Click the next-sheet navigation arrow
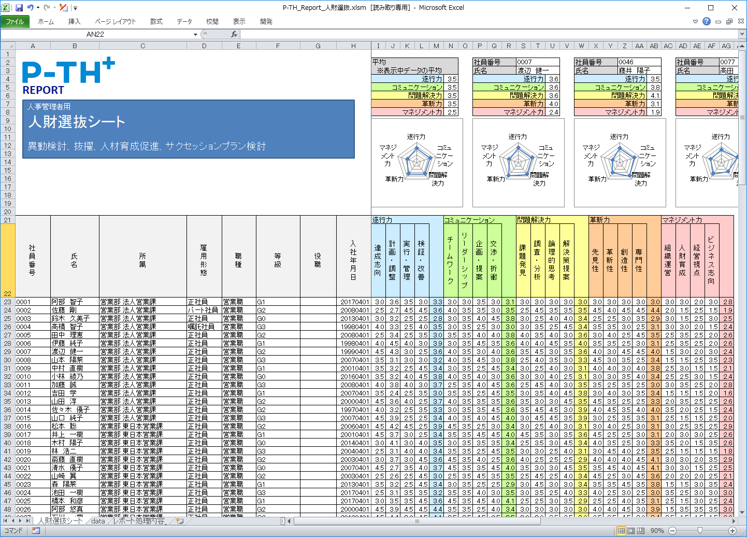 pos(21,521)
